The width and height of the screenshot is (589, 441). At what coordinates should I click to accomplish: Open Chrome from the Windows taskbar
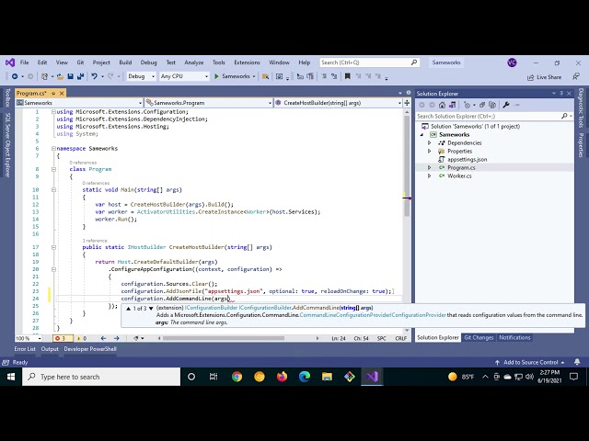tap(237, 377)
